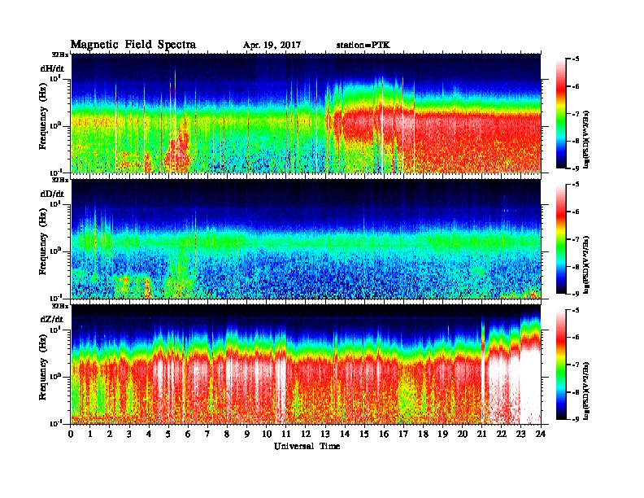The height and width of the screenshot is (498, 644).
Task: Click hour "2" on the time axis
Action: 110,435
